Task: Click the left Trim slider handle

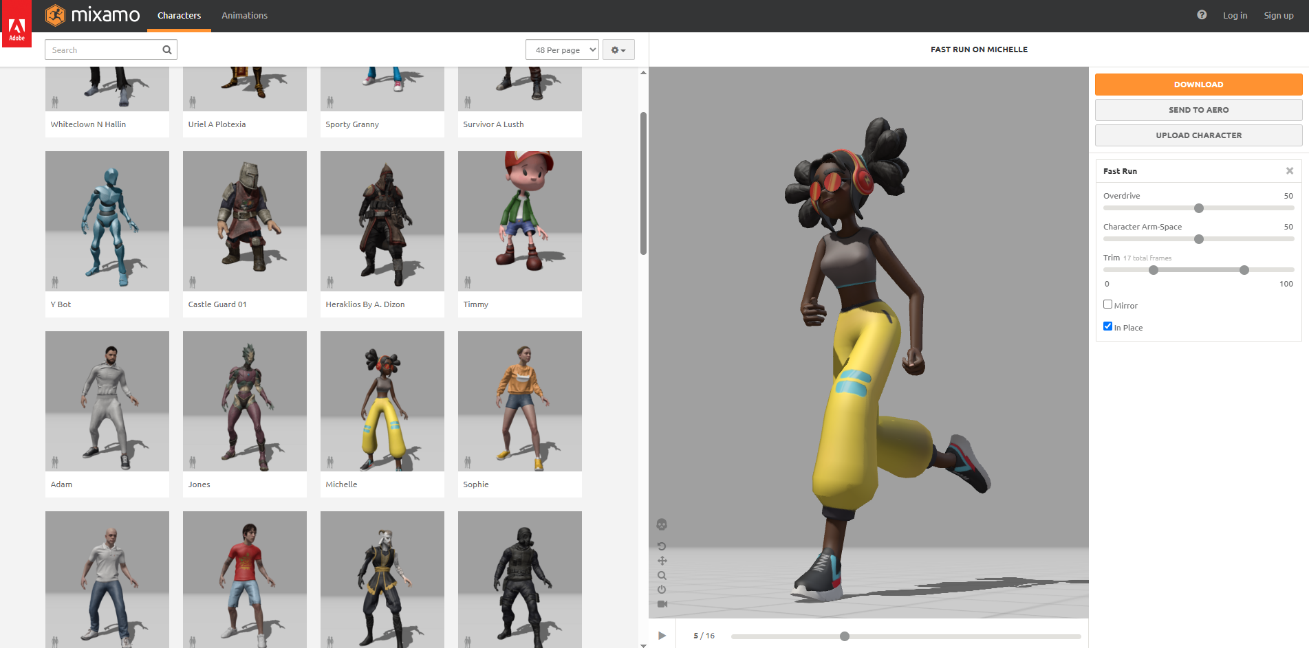Action: pos(1154,270)
